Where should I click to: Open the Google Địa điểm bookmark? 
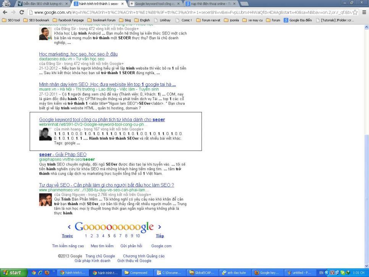tap(298, 20)
